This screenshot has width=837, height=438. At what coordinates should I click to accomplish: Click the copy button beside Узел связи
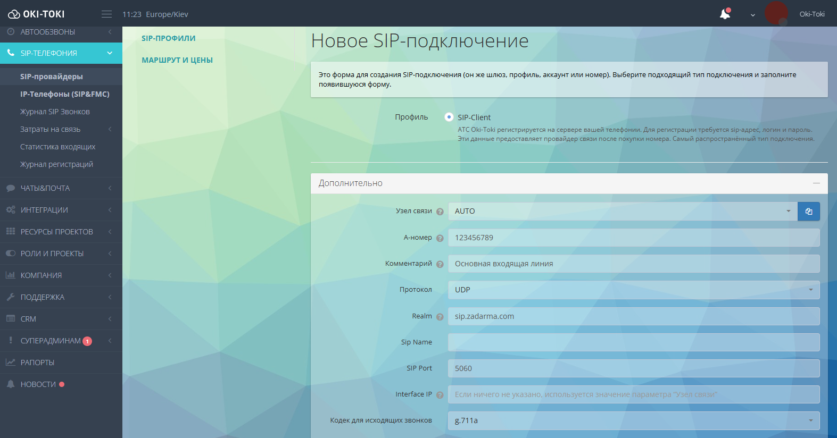point(809,211)
